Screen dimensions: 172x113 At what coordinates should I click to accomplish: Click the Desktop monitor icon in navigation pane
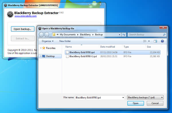(x=44, y=56)
